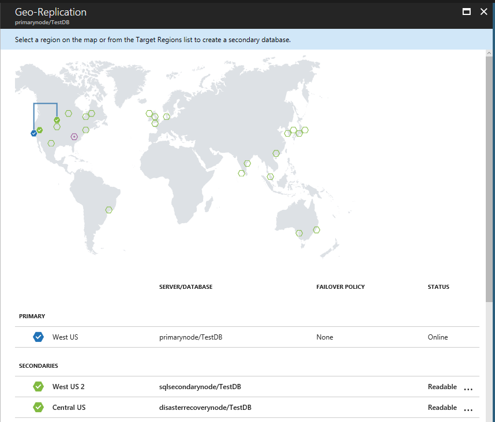Click the green check icon beside West US 2
The height and width of the screenshot is (422, 495).
38,386
